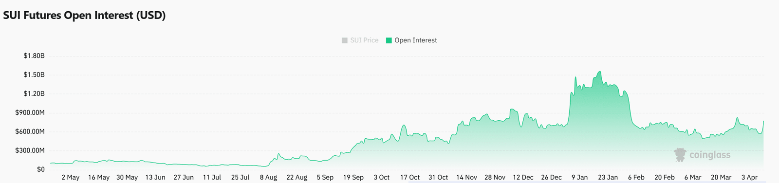
Task: Click the coinglass watermark logo icon
Action: point(680,155)
